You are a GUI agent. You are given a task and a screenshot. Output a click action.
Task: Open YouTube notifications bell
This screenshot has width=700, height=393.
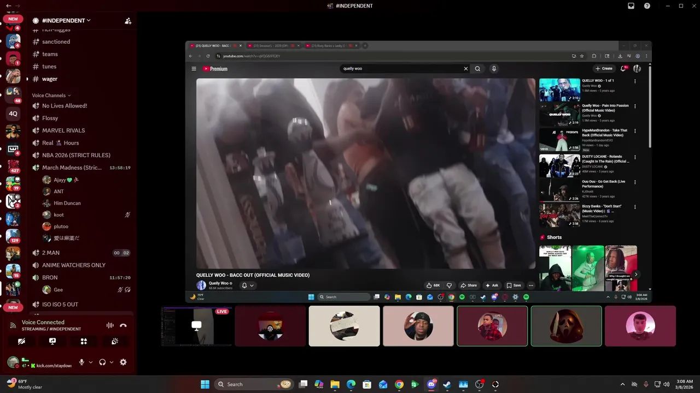[x=623, y=69]
